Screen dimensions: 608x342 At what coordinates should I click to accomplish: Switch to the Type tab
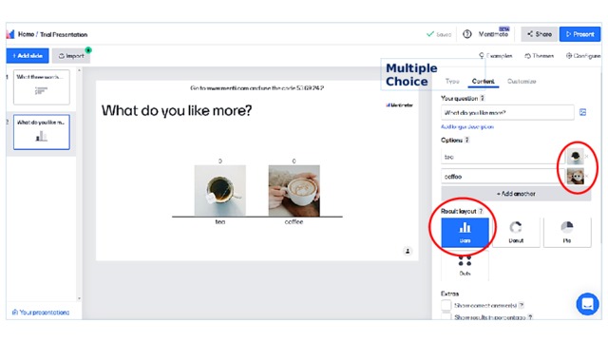452,81
